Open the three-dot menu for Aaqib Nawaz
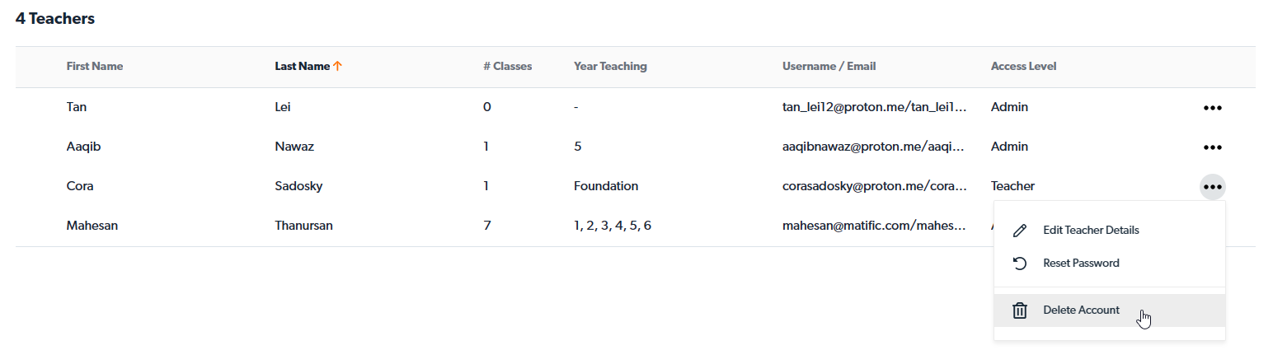1273x364 pixels. click(x=1211, y=147)
